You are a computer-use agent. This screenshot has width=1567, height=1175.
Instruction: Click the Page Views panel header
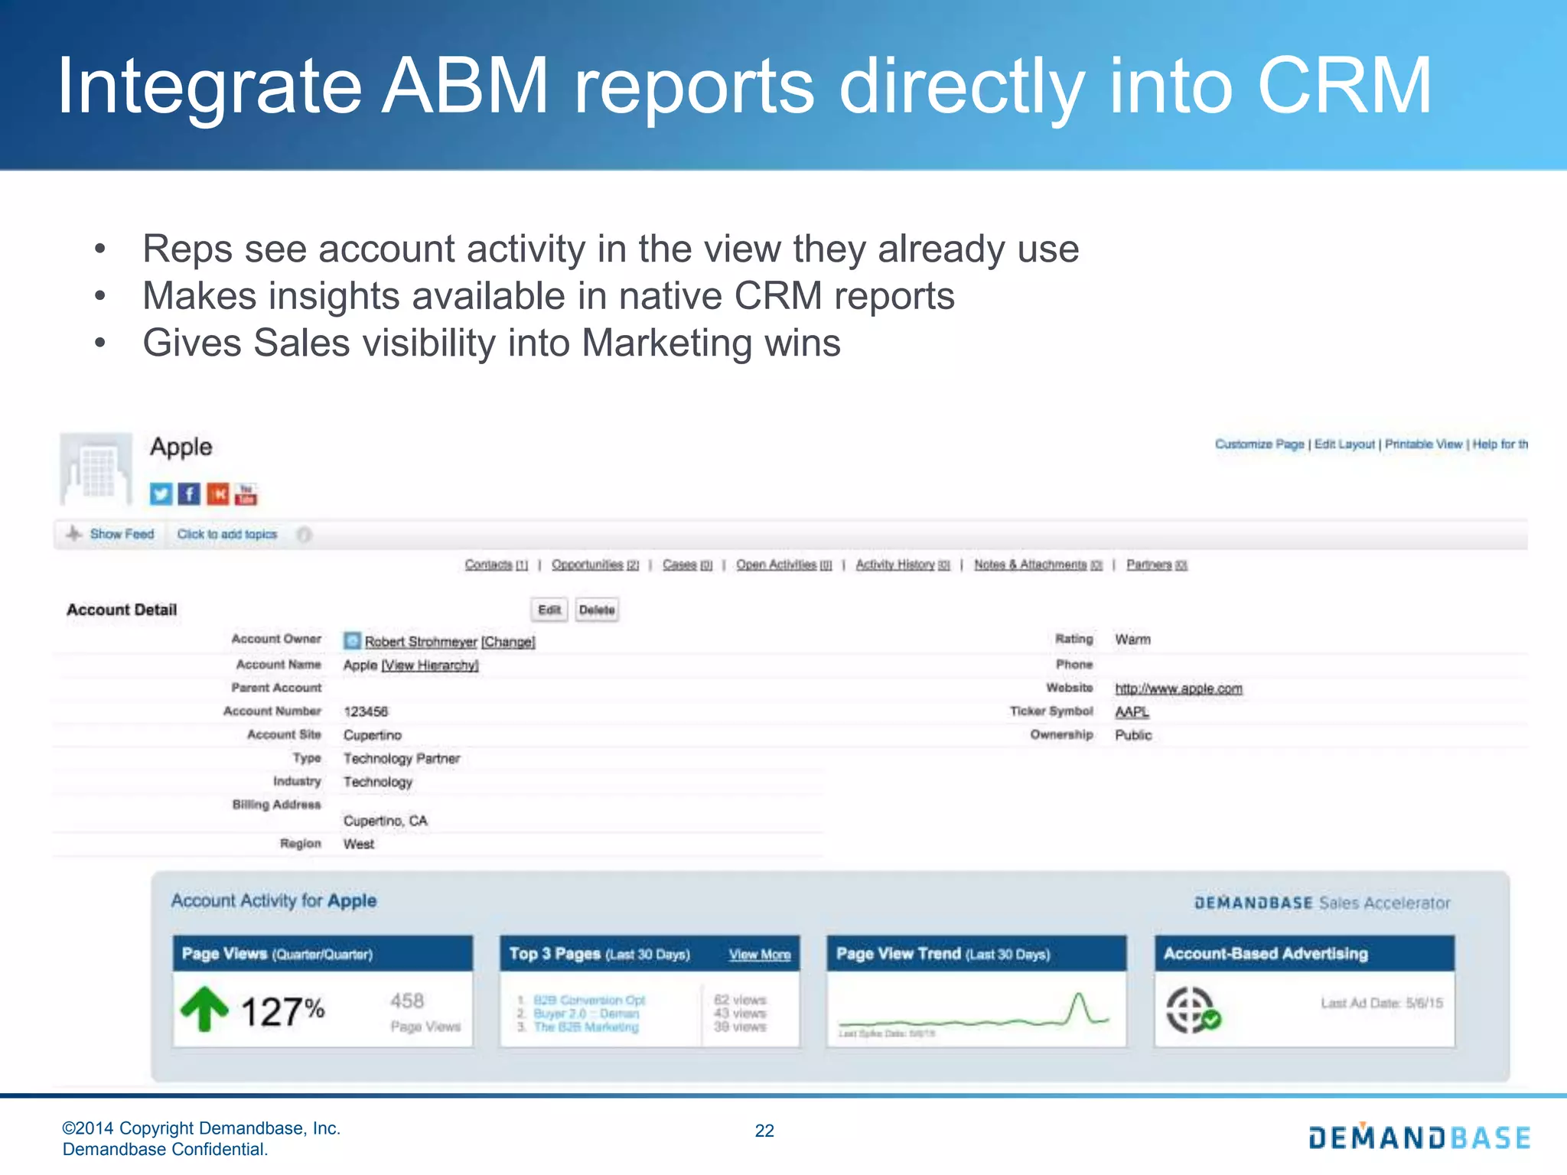[323, 954]
